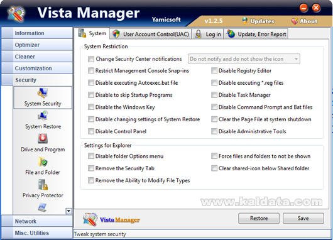Click the UAC shield icon on tab
This screenshot has height=240, width=333.
[x=116, y=34]
